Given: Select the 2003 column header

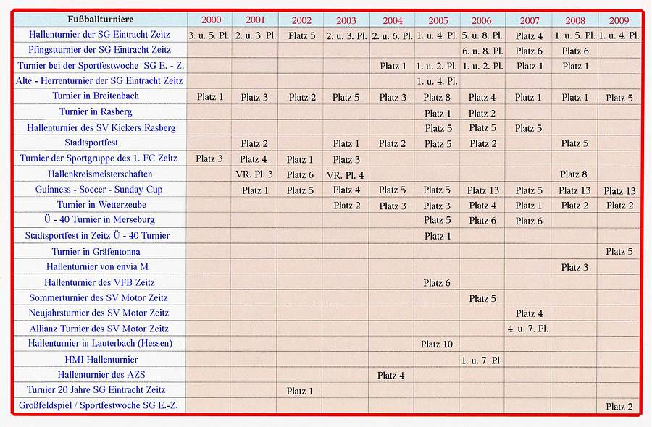Looking at the screenshot, I should pos(346,20).
